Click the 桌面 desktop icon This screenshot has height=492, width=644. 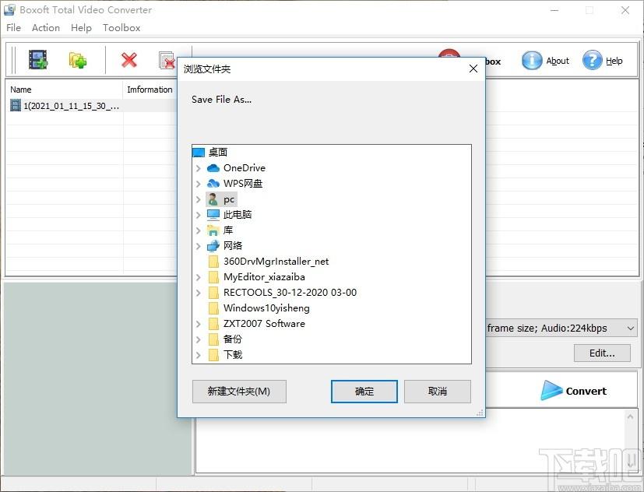tap(199, 153)
